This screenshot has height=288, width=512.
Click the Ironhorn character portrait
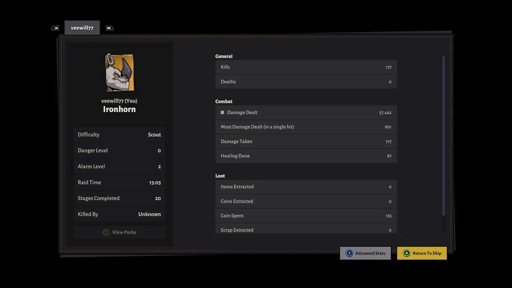click(x=120, y=73)
